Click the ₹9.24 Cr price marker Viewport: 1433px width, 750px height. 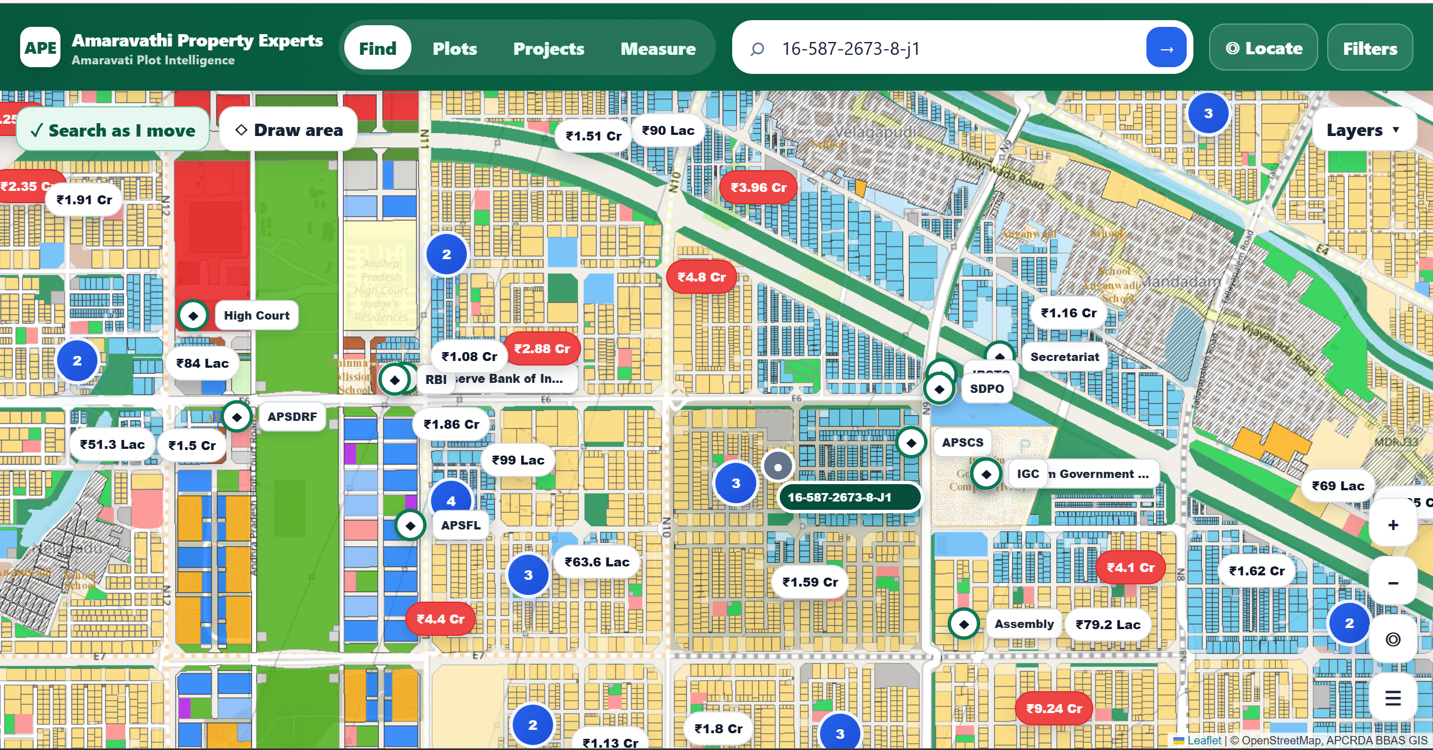click(x=1054, y=709)
